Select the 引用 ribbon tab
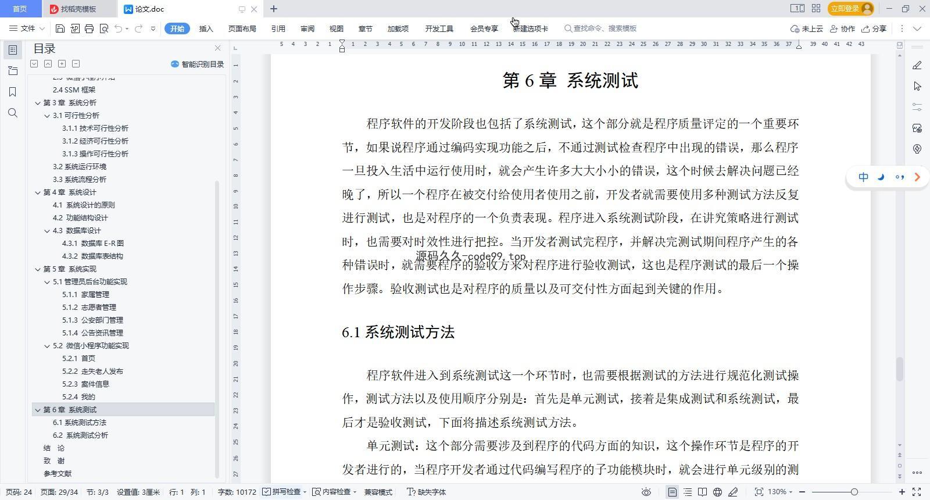 point(278,28)
